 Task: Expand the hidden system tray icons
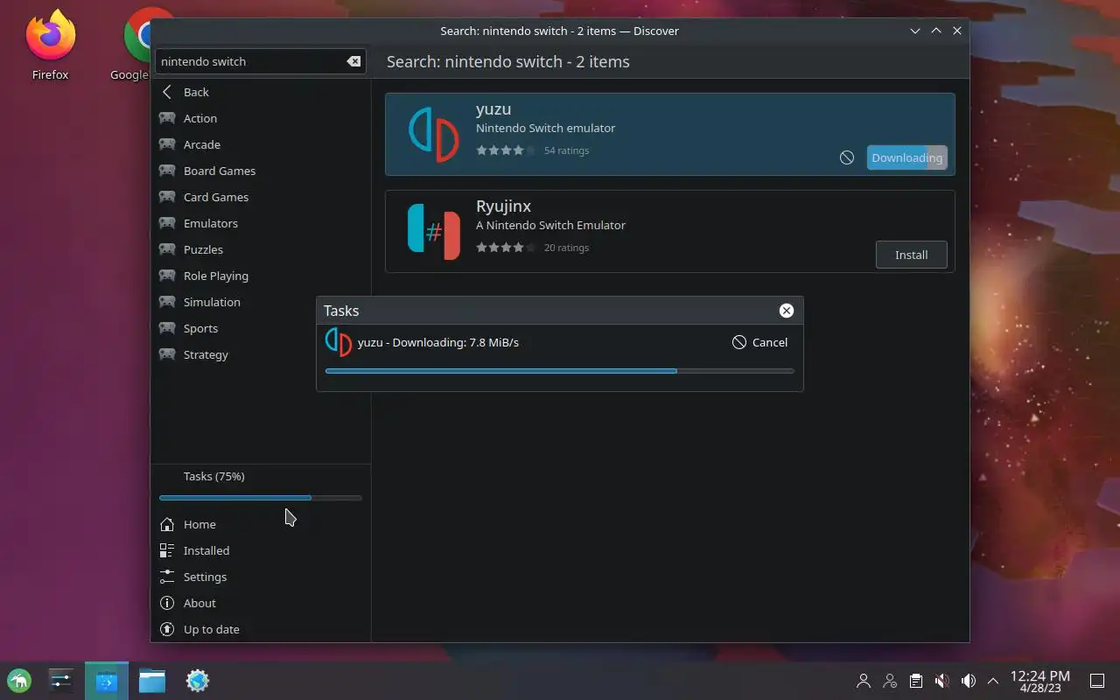[993, 680]
